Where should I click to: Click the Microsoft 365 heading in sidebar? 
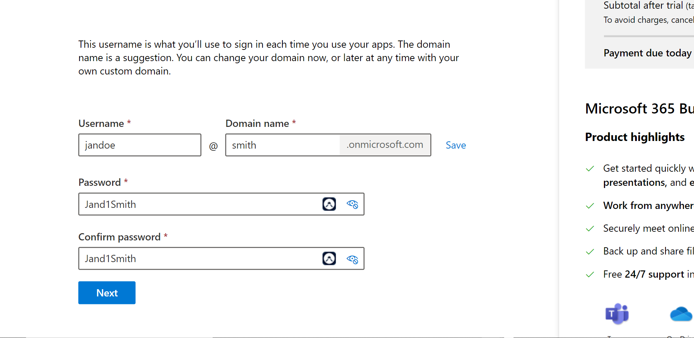[x=639, y=109]
